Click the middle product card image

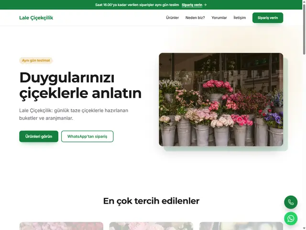[x=151, y=226]
